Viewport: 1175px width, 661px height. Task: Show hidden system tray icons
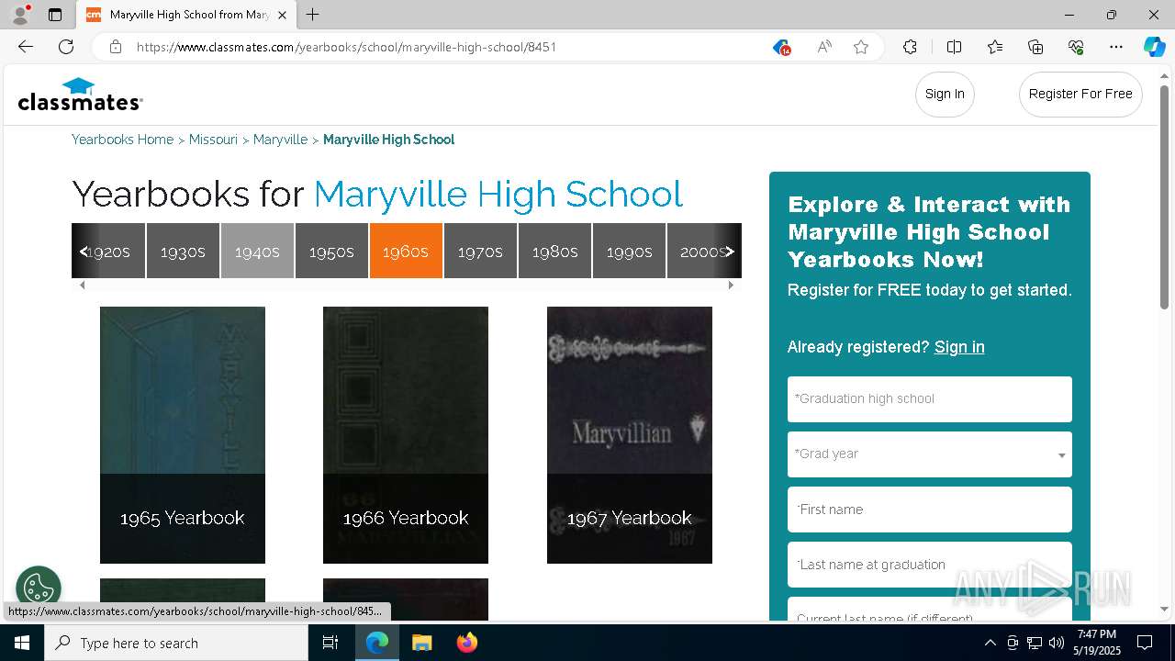(x=990, y=643)
